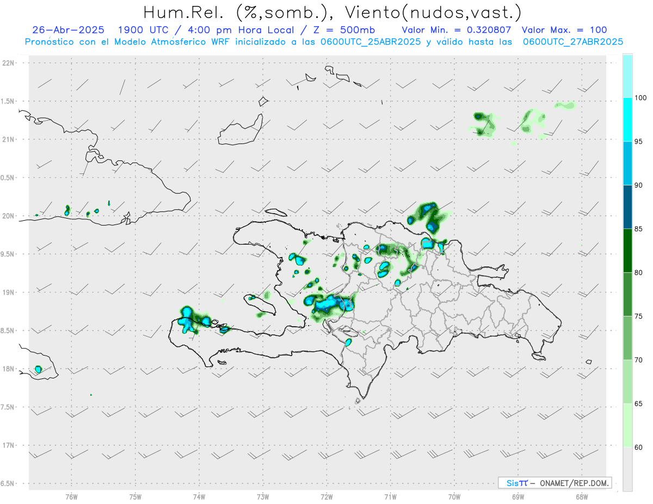Screen dimensions: 653x504
Task: Click the latitude label '1.5N'
Action: [x=8, y=101]
